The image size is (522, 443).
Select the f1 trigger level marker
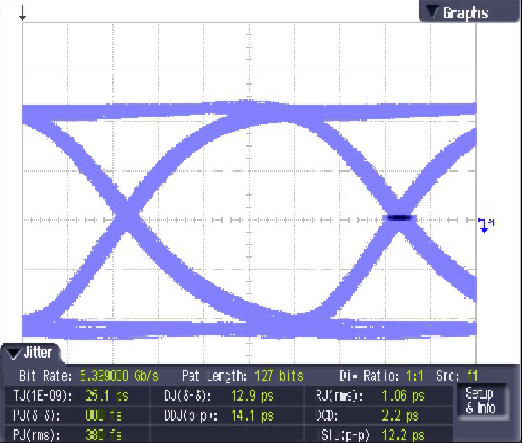click(486, 224)
